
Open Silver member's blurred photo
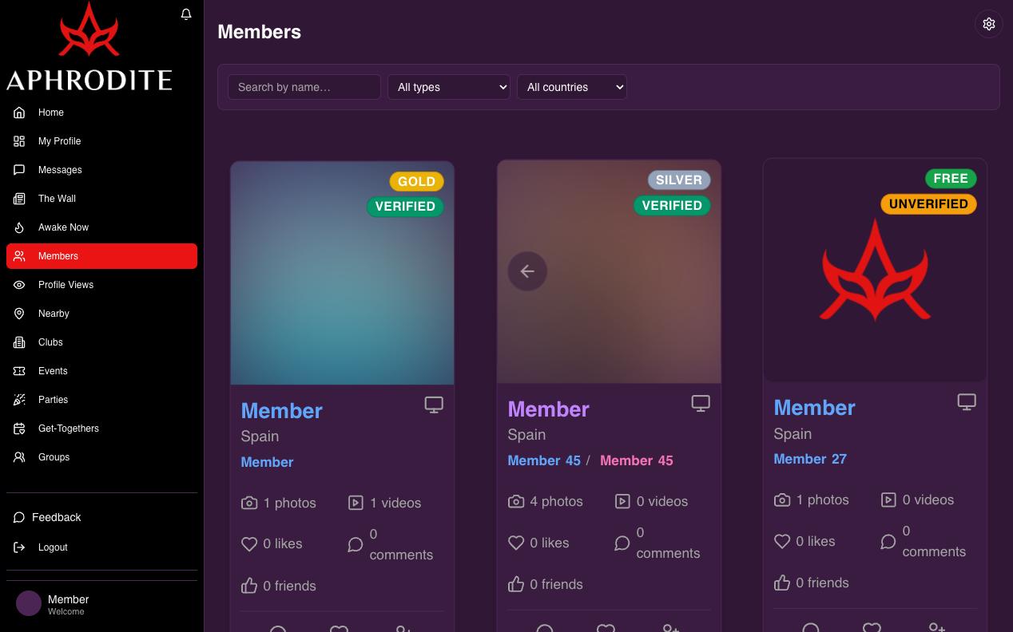[x=609, y=271]
